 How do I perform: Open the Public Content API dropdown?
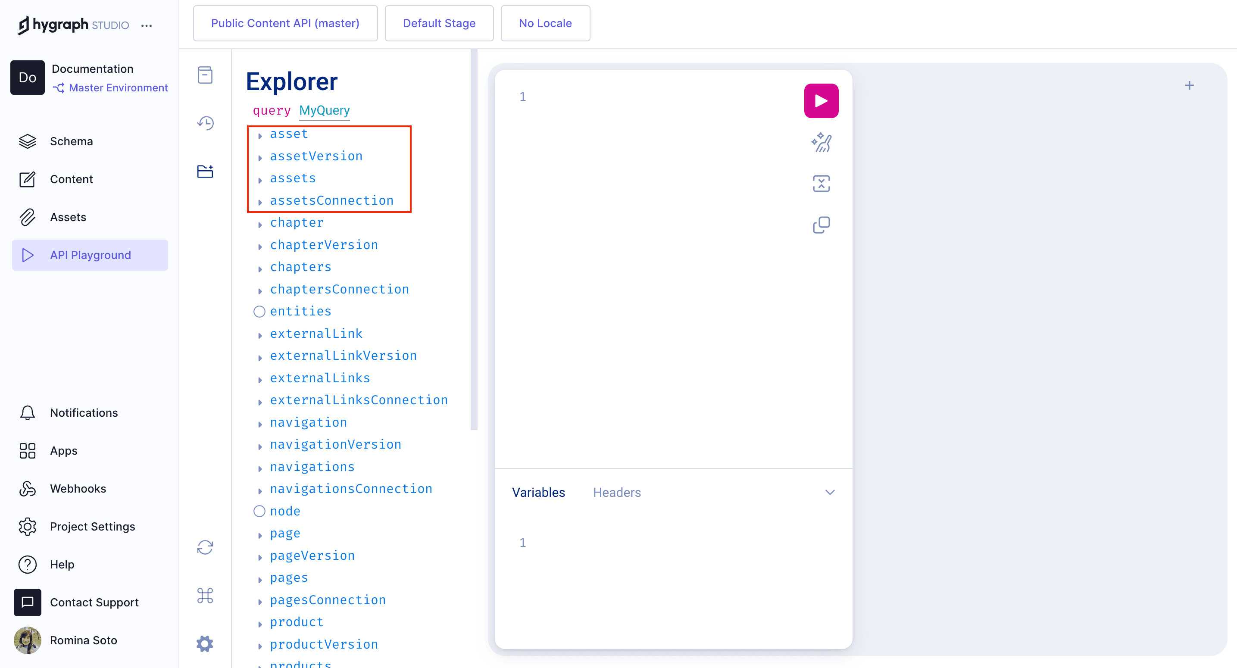click(285, 23)
